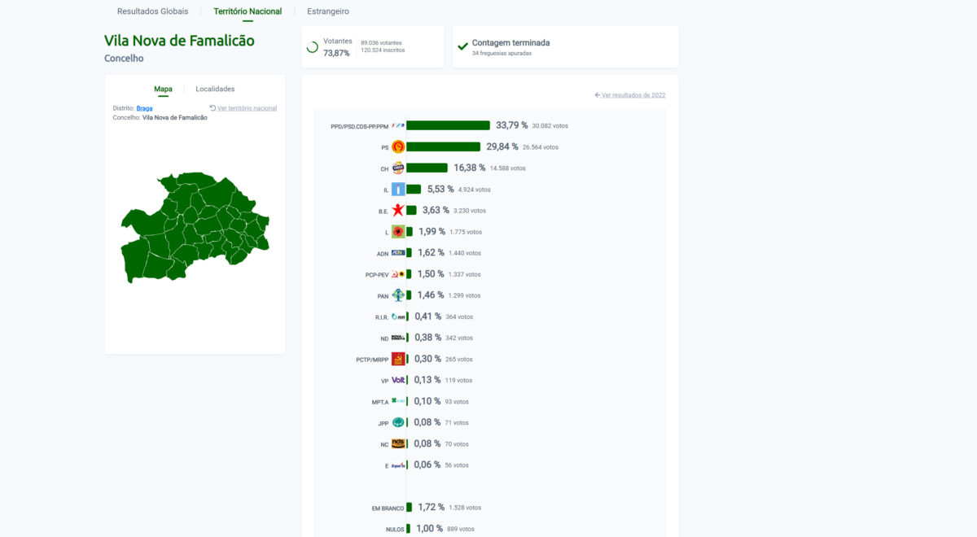
Task: Click the R.I.R. party logo
Action: [x=398, y=317]
